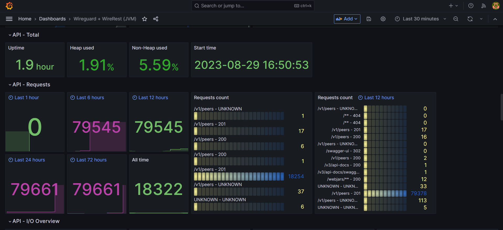Open dashboard settings gear
503x230 pixels.
tap(383, 19)
